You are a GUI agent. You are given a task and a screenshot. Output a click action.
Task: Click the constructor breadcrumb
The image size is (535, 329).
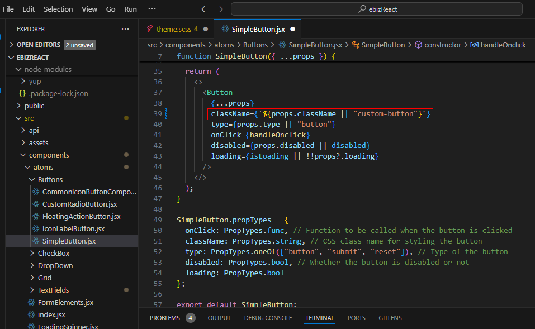[x=438, y=45]
